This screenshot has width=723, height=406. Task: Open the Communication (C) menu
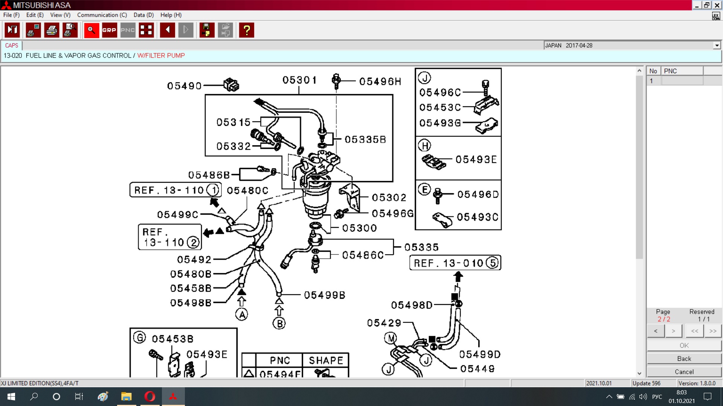tap(102, 15)
